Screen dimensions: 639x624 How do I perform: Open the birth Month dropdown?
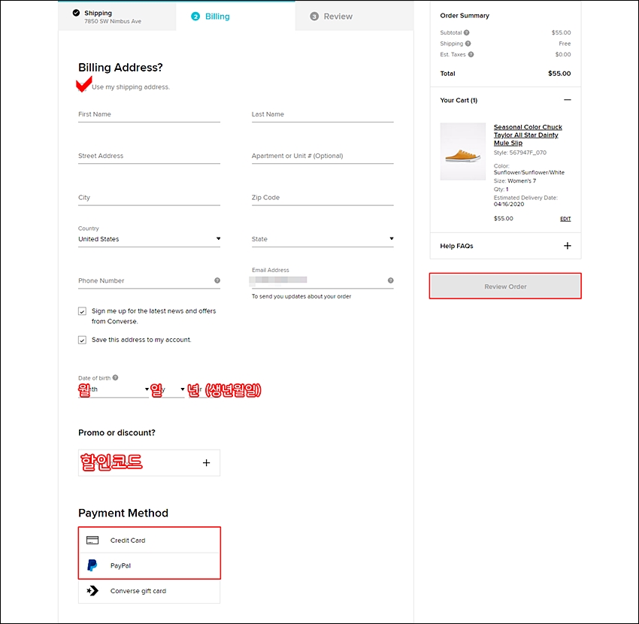pos(114,389)
